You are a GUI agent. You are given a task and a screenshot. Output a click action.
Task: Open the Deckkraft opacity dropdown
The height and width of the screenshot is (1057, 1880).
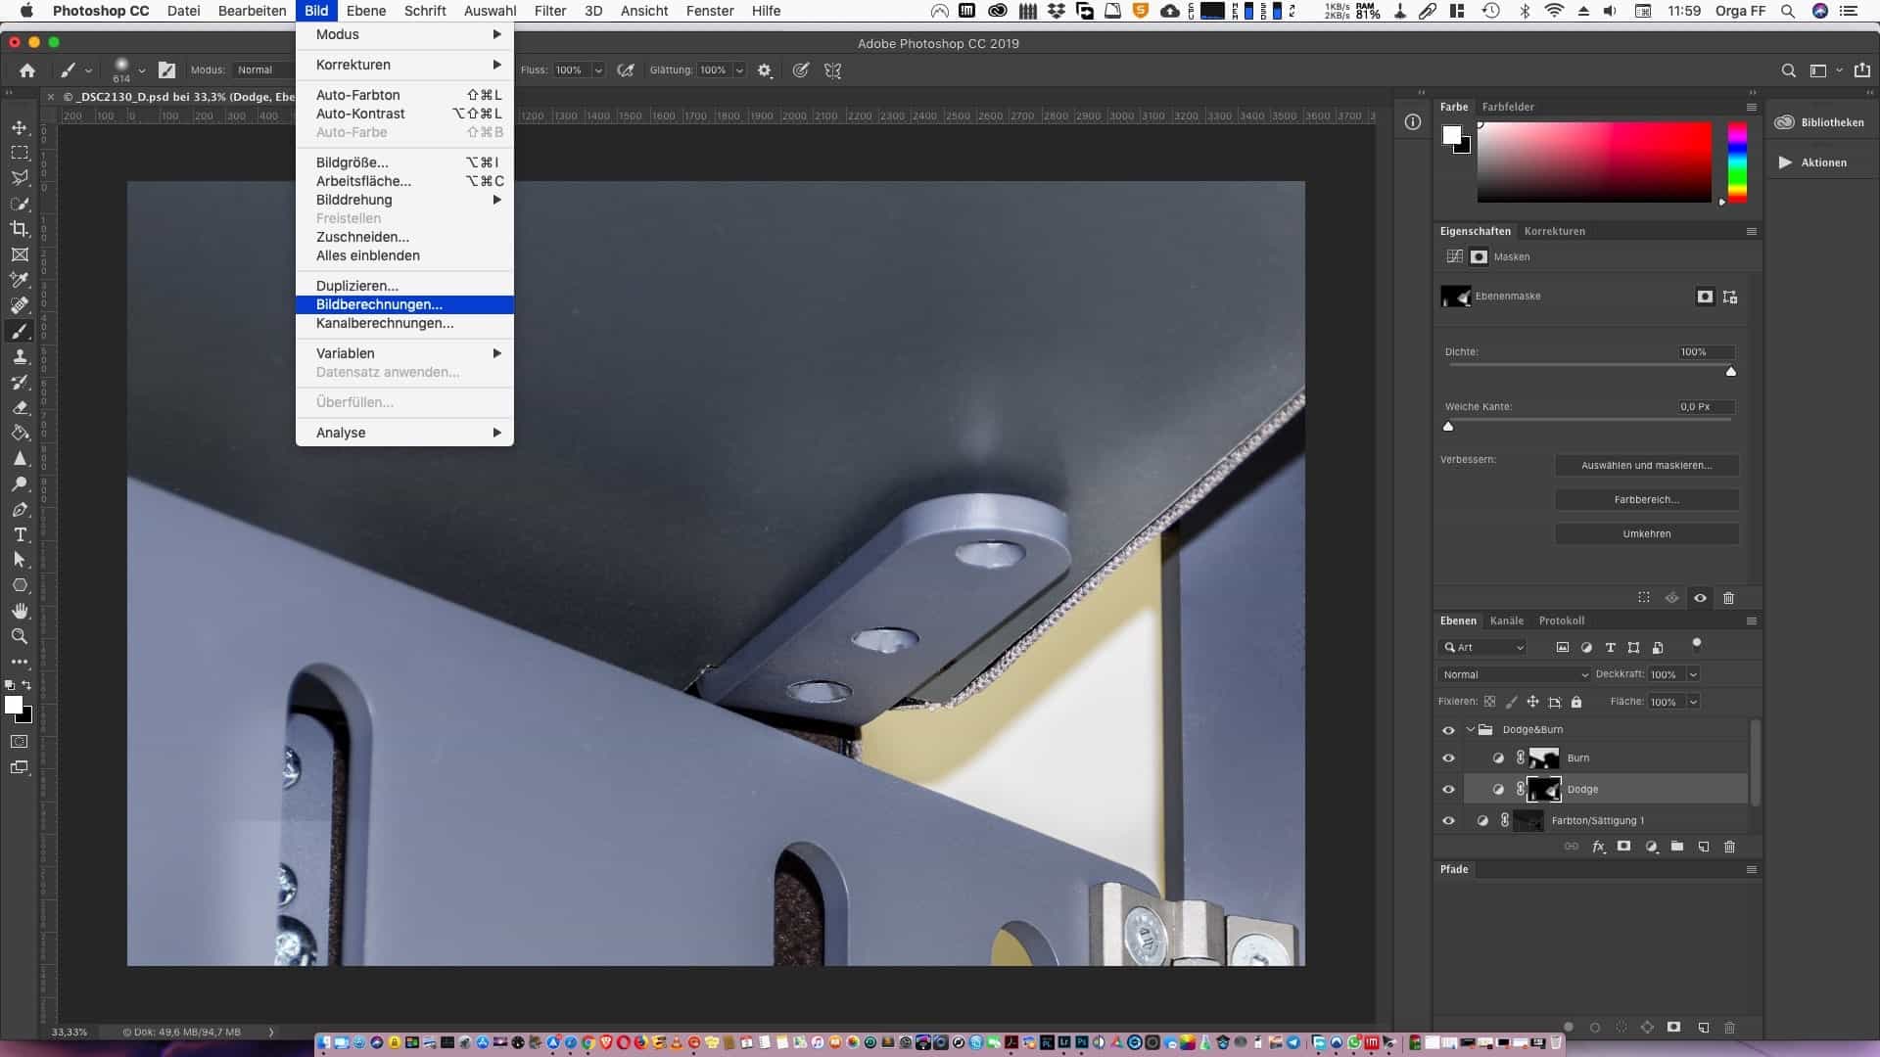tap(1693, 674)
